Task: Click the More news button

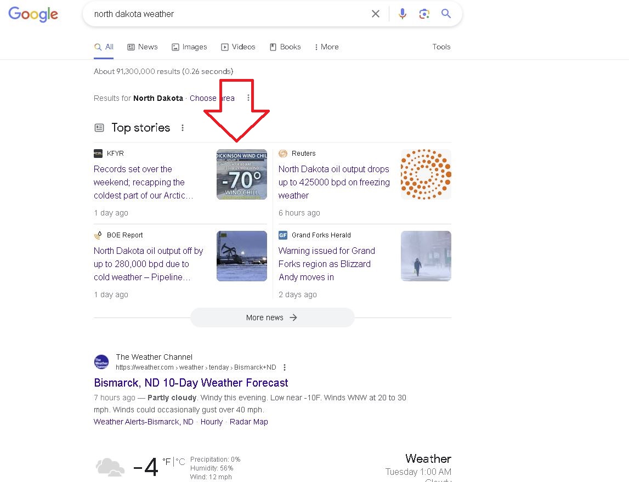Action: pos(273,317)
